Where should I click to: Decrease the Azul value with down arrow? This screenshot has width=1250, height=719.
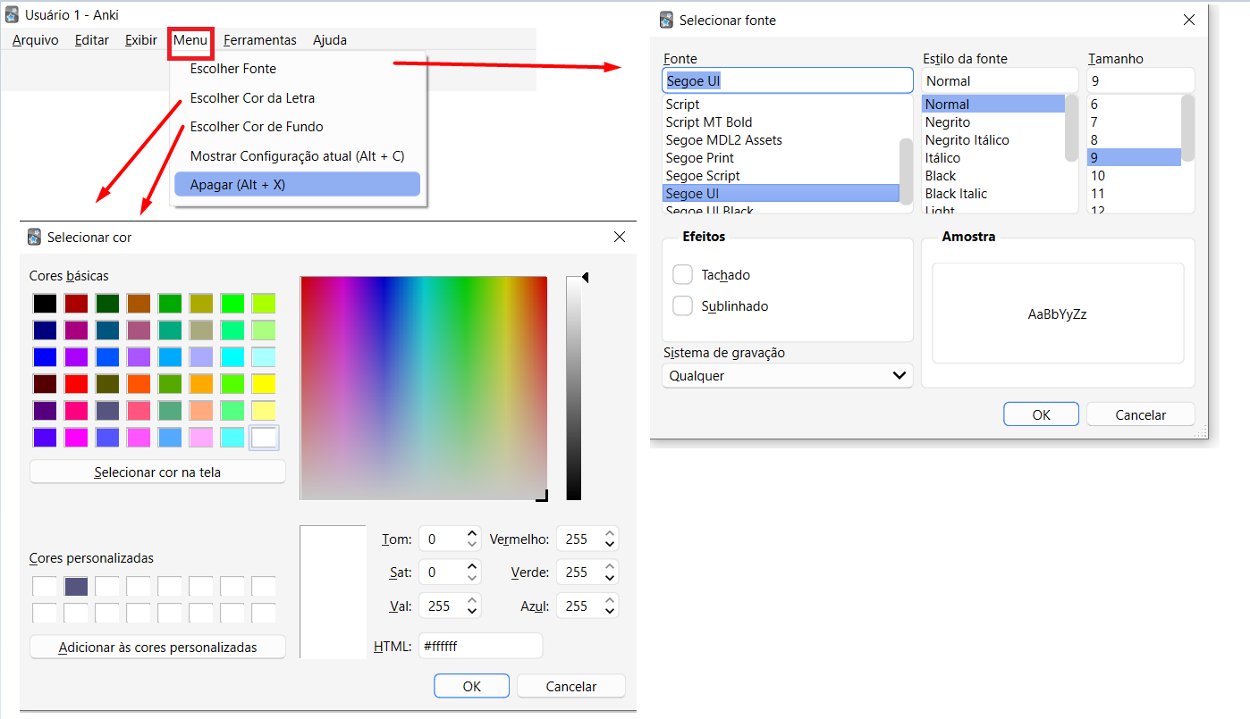click(x=610, y=612)
